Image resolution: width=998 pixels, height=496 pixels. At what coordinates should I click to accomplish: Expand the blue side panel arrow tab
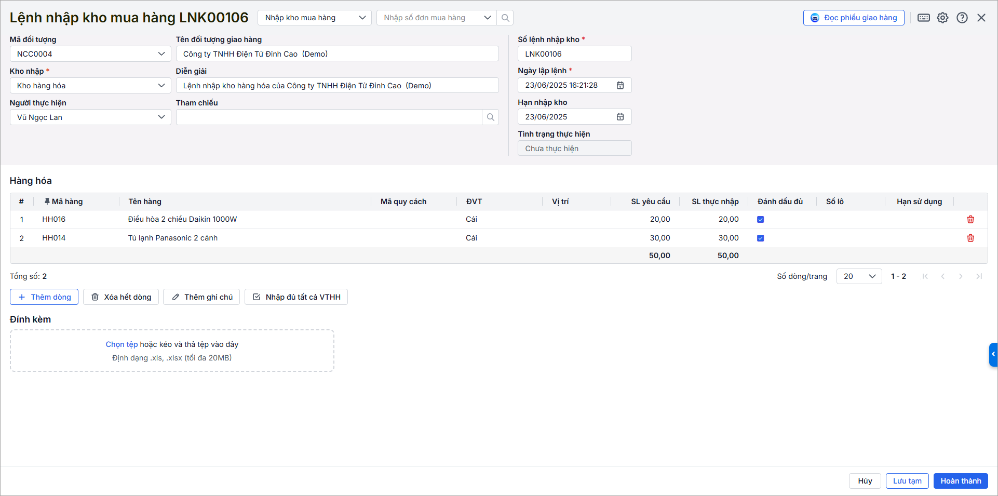click(x=993, y=354)
